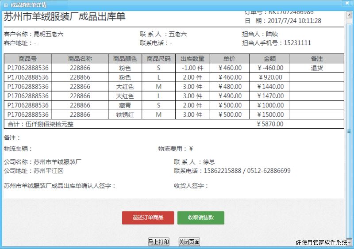The width and height of the screenshot is (354, 249).
Task: Select the 铁锈红 color cell
Action: point(125,115)
